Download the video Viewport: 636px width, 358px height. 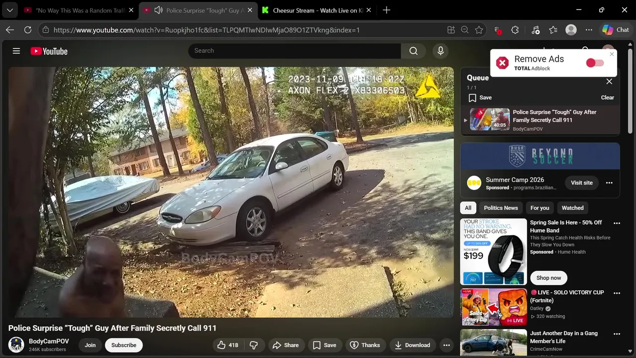412,345
